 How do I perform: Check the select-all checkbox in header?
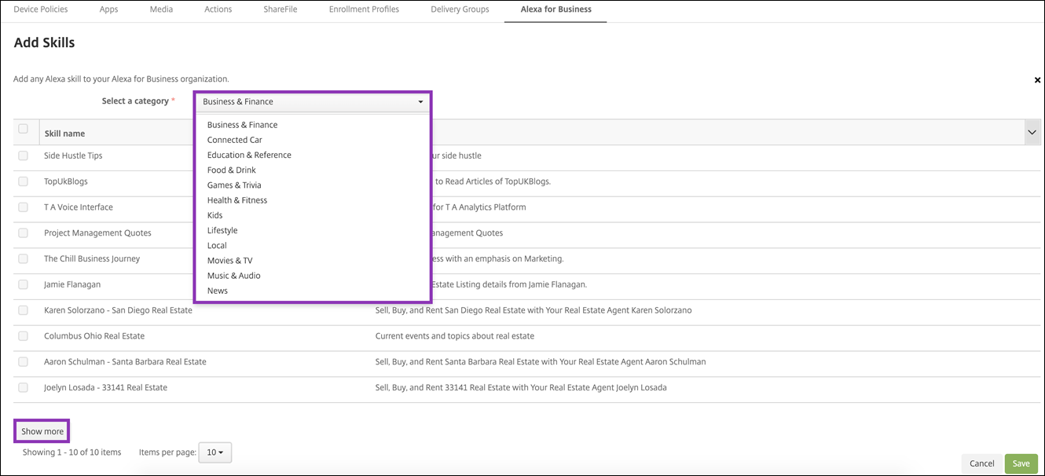23,129
